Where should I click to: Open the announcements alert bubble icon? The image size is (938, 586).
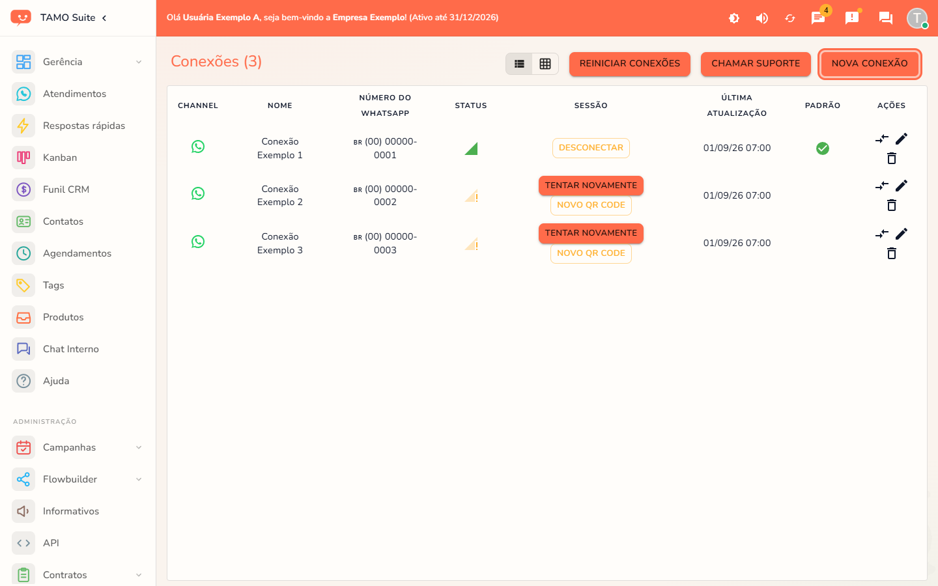tap(852, 18)
